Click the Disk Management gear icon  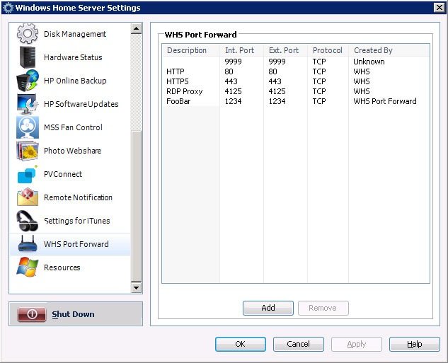(x=28, y=34)
